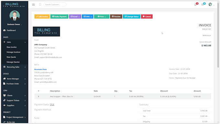This screenshot has height=124, width=220.
Task: Click the discount cell $ 338.38
Action: coord(168,97)
